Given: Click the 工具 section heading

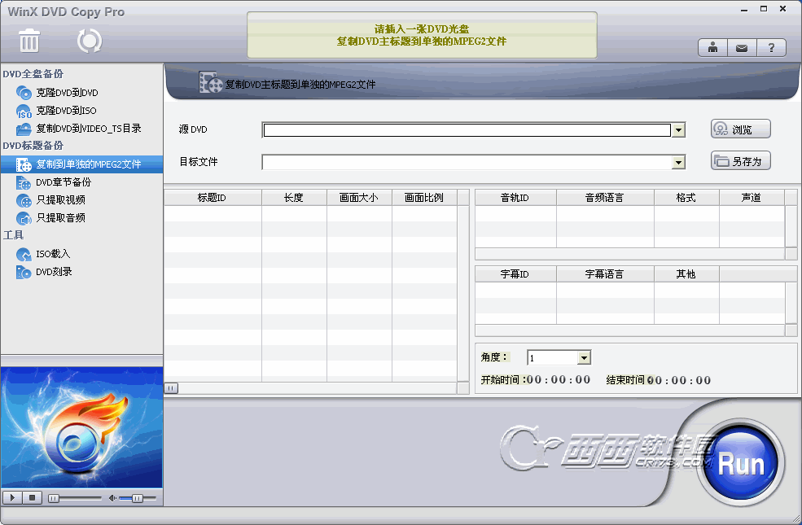Looking at the screenshot, I should pyautogui.click(x=14, y=235).
